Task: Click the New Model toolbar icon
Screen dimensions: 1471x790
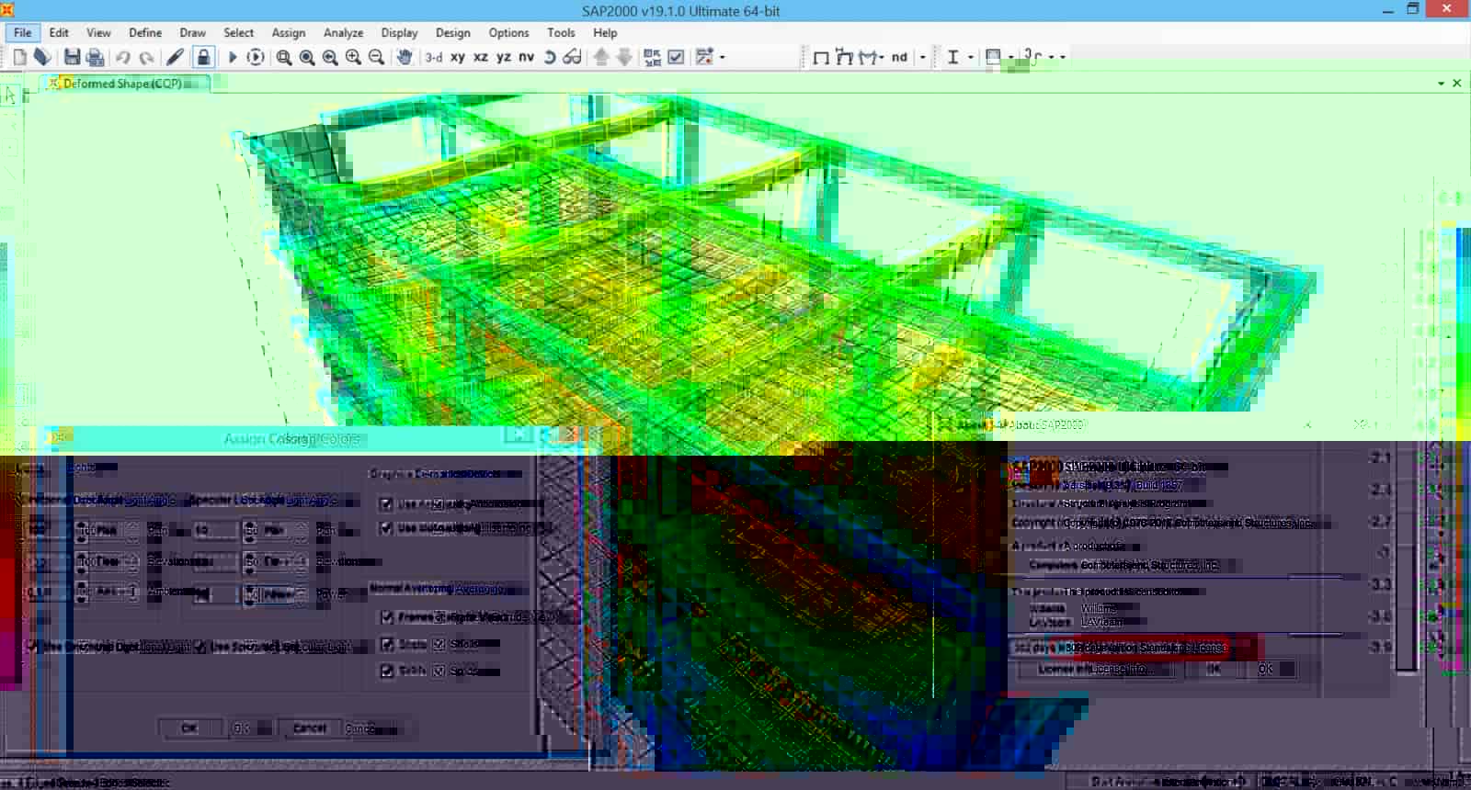Action: click(x=19, y=57)
